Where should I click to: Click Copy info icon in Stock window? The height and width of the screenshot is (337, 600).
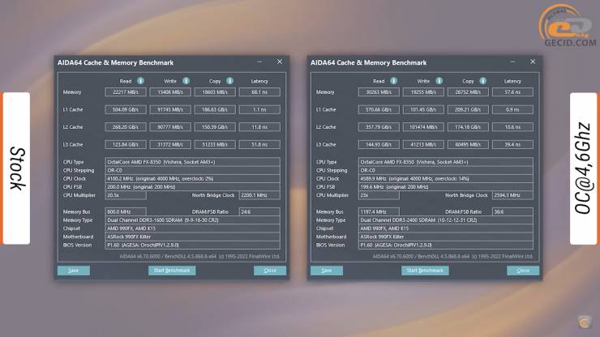229,81
